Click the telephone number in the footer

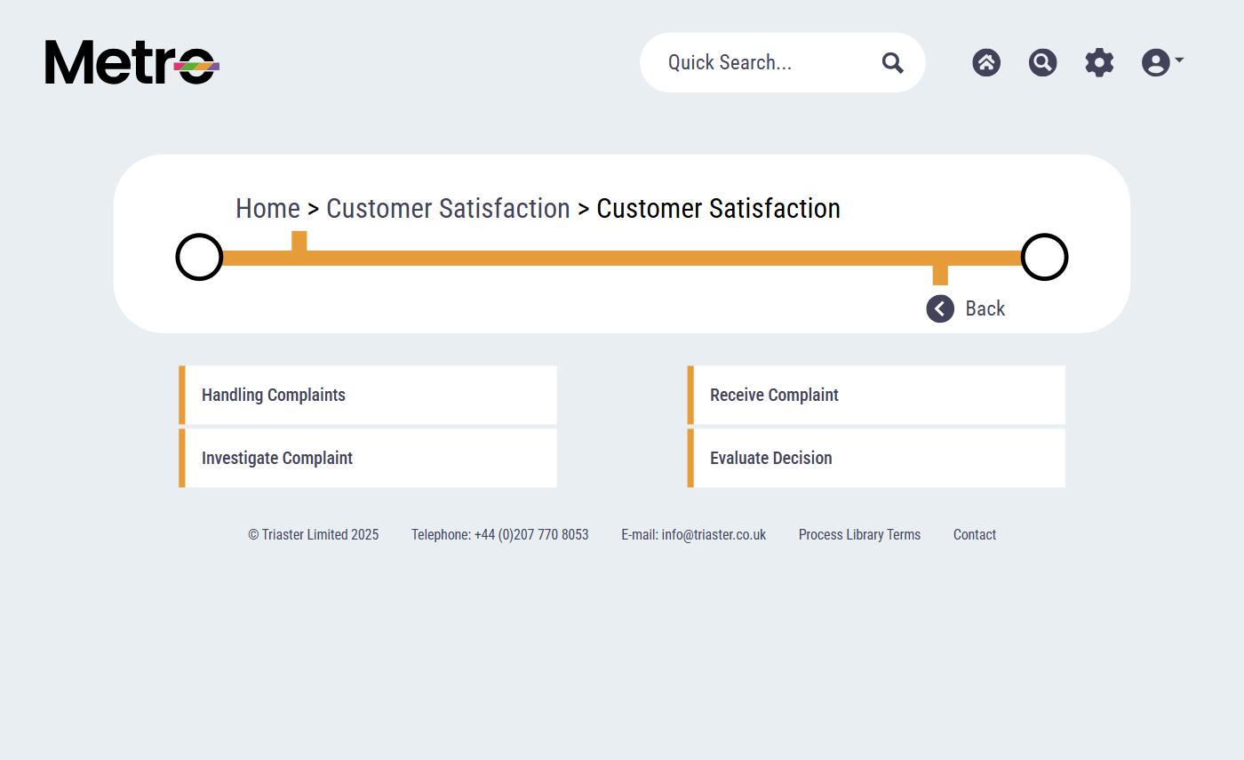point(499,534)
